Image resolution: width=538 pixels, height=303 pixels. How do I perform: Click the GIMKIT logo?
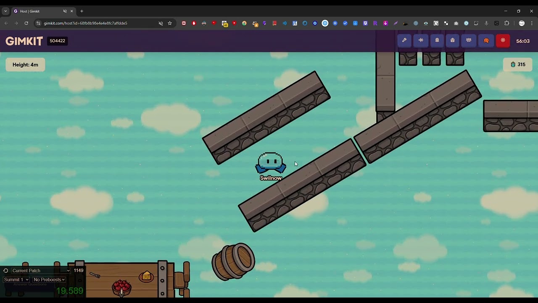pos(24,41)
